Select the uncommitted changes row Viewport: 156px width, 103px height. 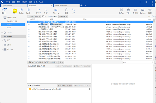tap(90, 22)
